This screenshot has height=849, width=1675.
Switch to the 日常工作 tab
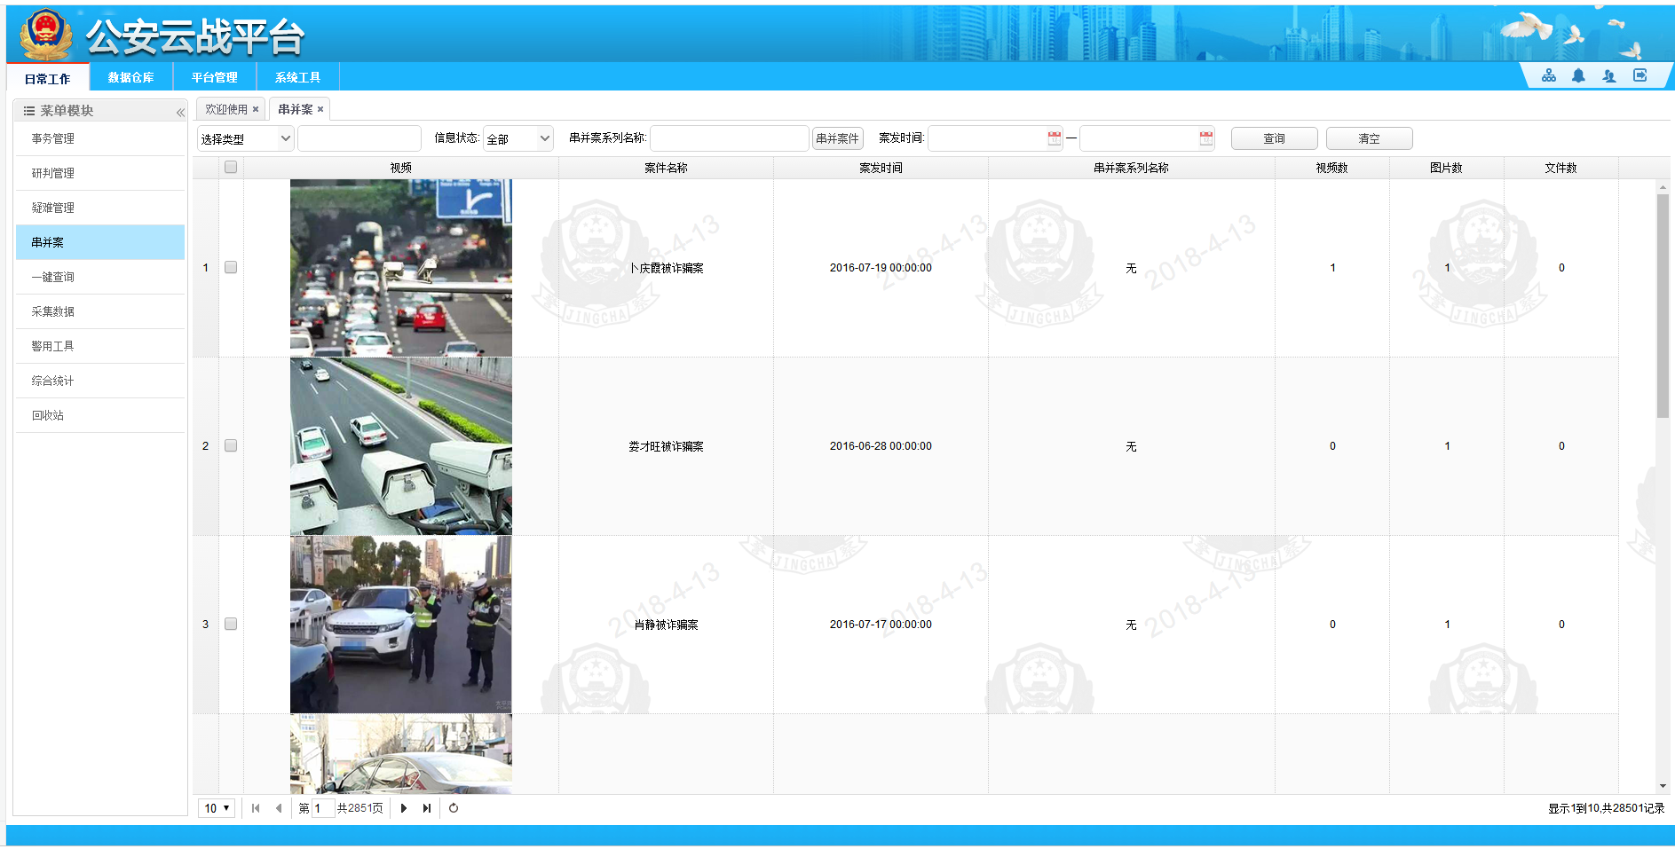48,78
